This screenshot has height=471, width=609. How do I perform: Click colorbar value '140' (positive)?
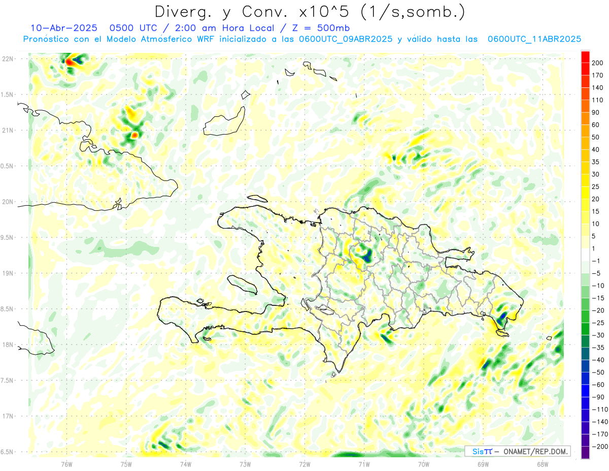click(x=597, y=88)
